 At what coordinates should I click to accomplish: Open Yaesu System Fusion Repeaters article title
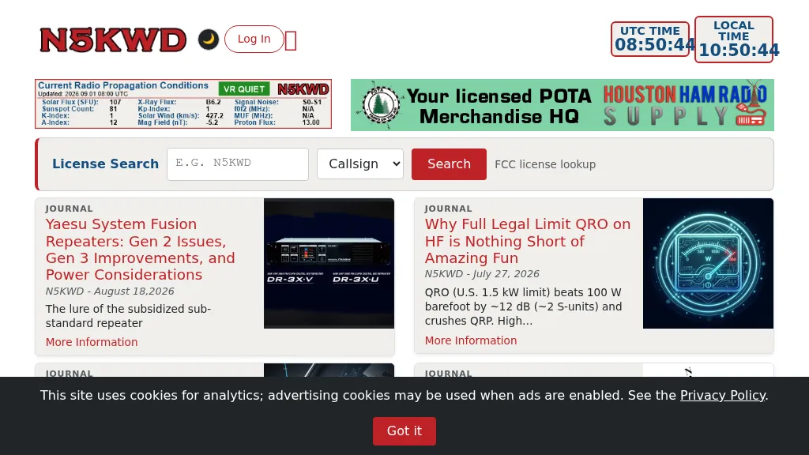coord(141,249)
